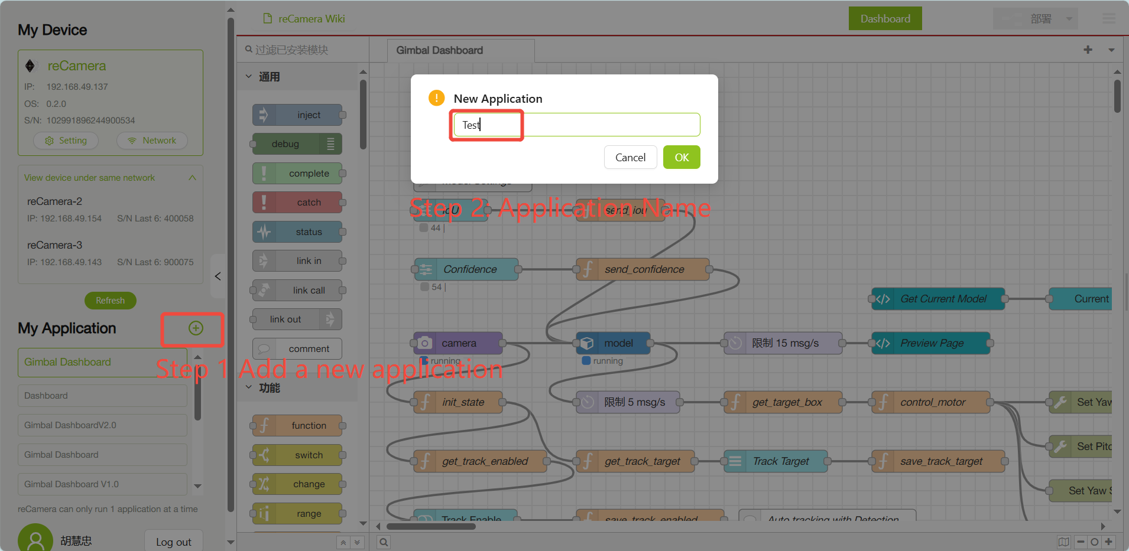
Task: Click the green Refresh button
Action: (111, 301)
